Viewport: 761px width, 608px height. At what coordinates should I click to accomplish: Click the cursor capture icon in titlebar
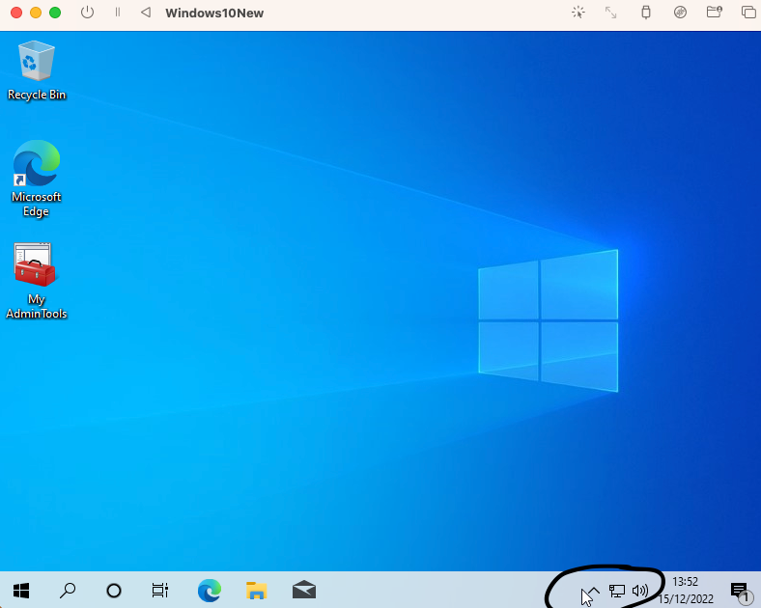578,13
